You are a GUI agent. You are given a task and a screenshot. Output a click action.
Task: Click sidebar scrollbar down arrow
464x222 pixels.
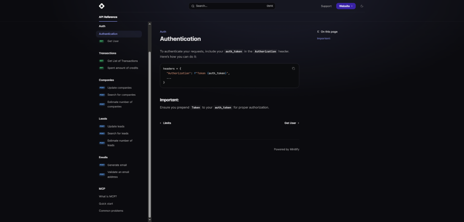click(150, 219)
